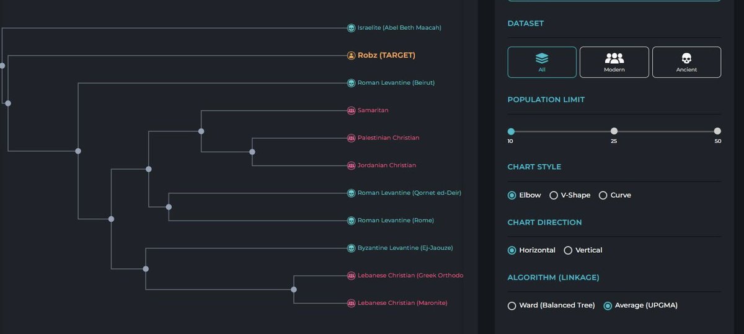
Task: Select Ward (Balanced Tree) linkage
Action: point(551,305)
